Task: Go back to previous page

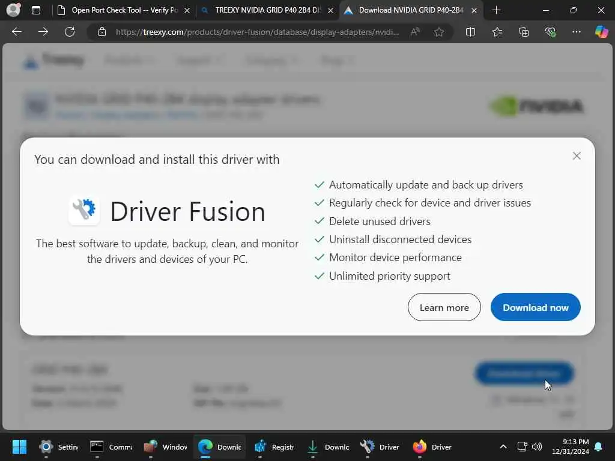Action: point(16,32)
